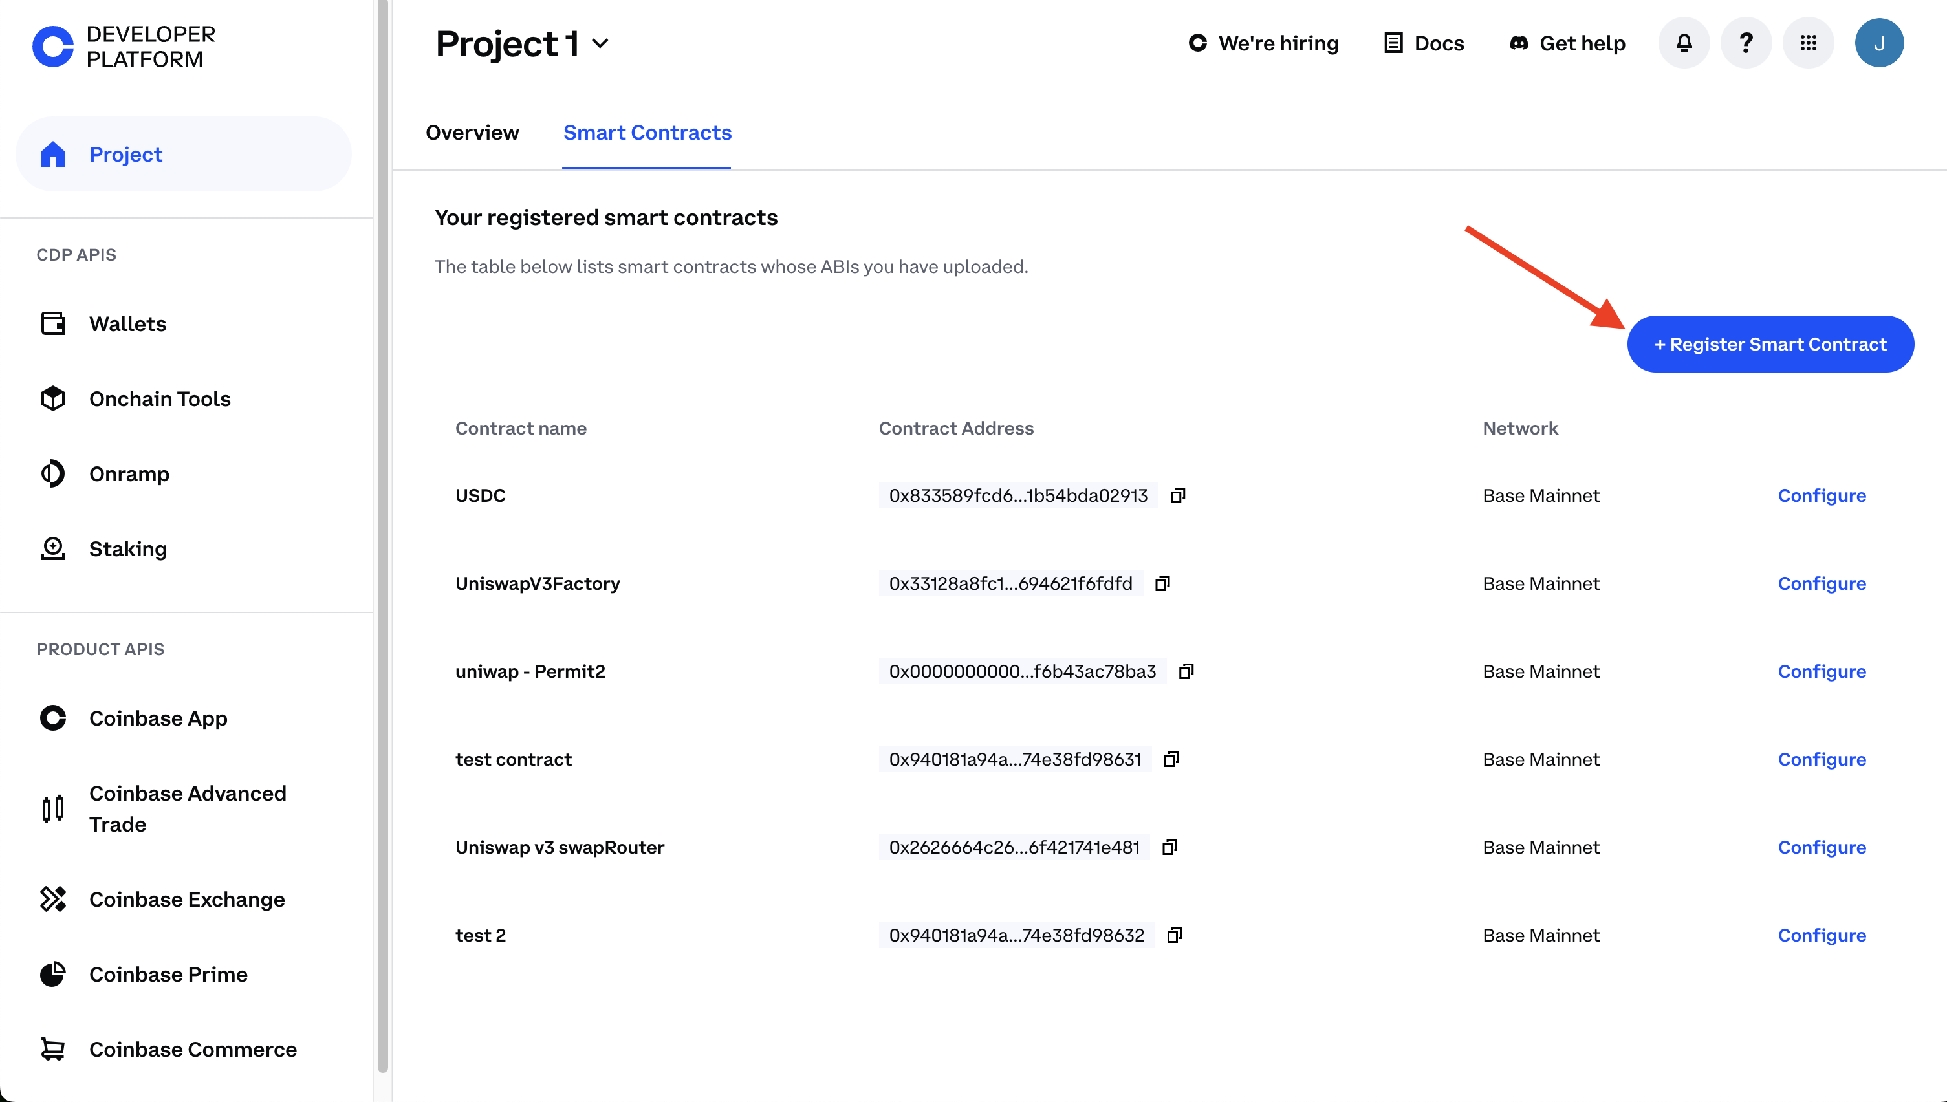The image size is (1947, 1102).
Task: Click the 0x833589fcd6...1b54bda02913 address
Action: click(1018, 495)
